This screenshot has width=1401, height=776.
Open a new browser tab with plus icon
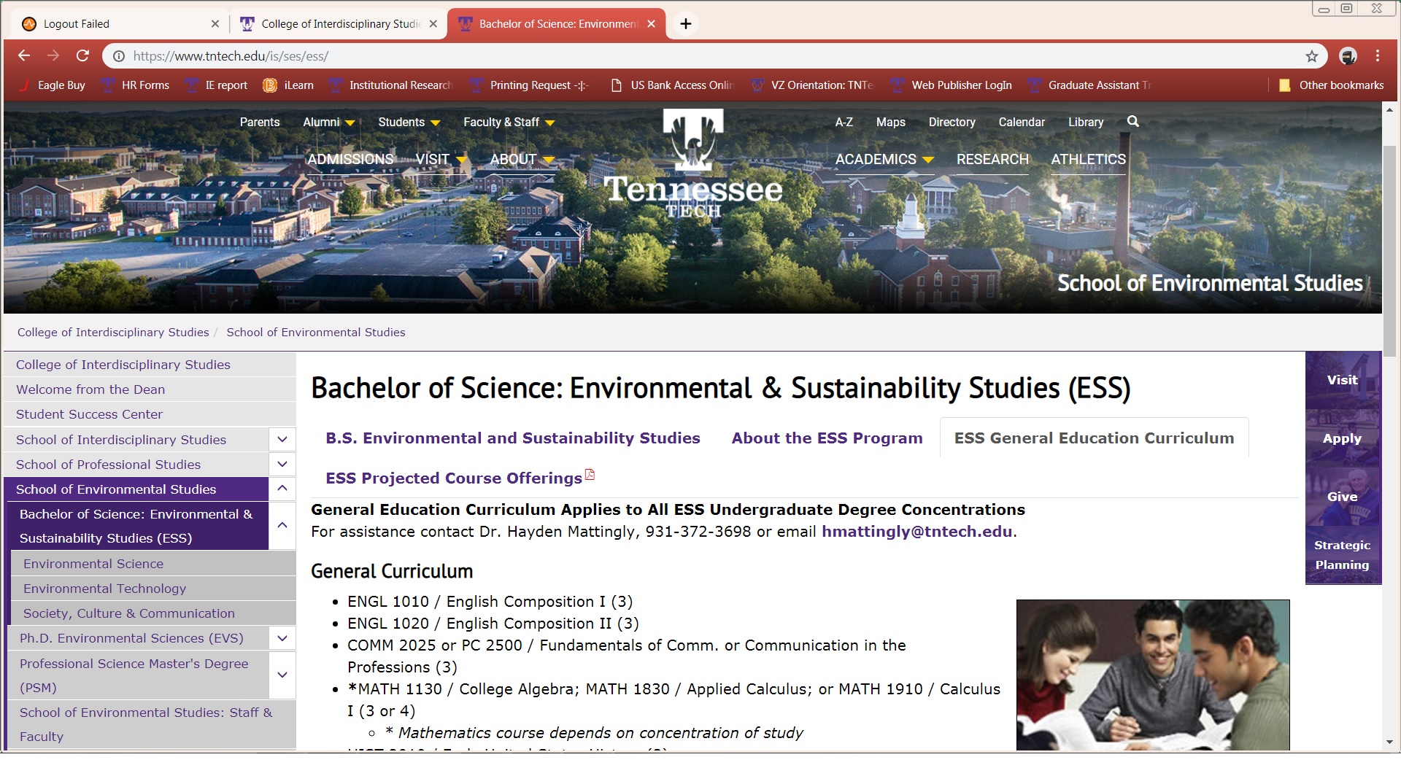685,24
